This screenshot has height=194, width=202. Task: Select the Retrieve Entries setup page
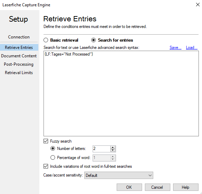pyautogui.click(x=19, y=47)
